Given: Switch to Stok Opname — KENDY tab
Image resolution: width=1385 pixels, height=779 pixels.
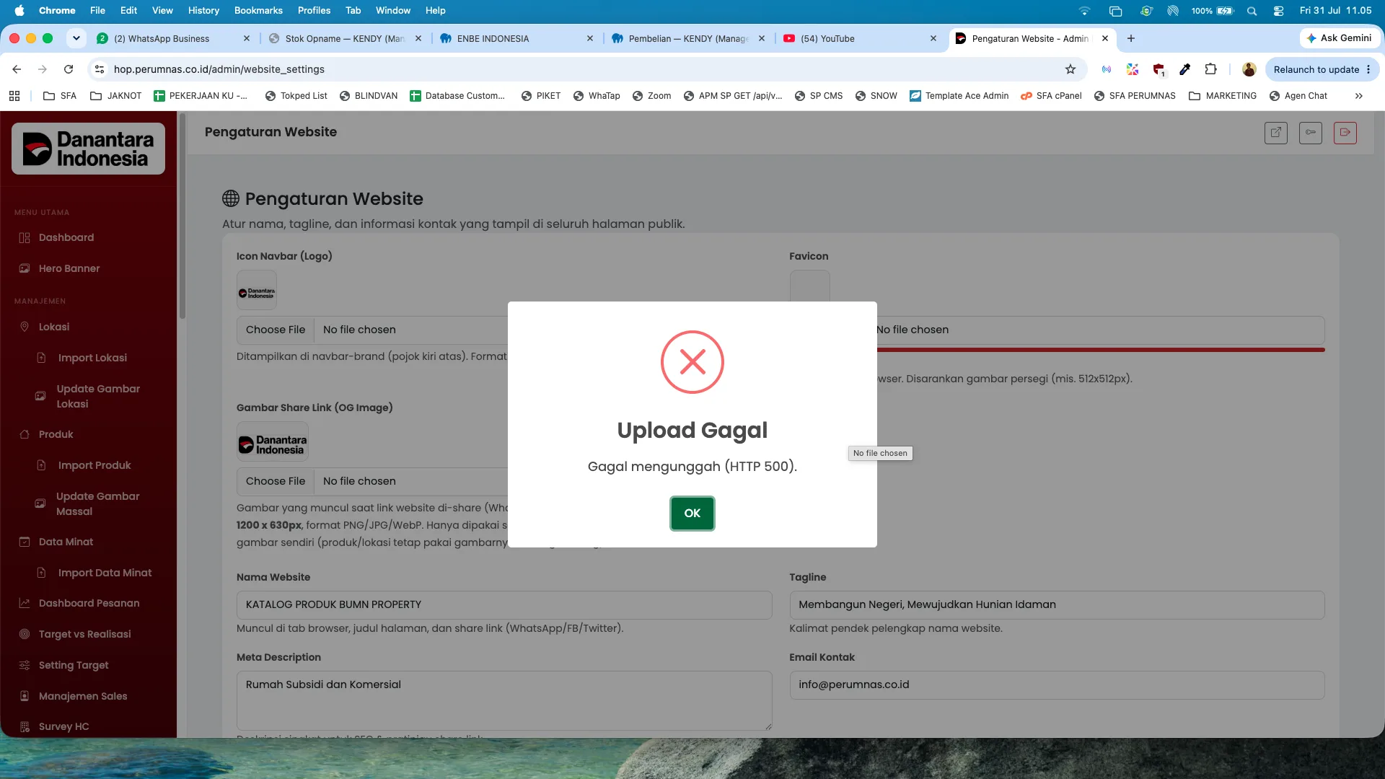Looking at the screenshot, I should [345, 38].
